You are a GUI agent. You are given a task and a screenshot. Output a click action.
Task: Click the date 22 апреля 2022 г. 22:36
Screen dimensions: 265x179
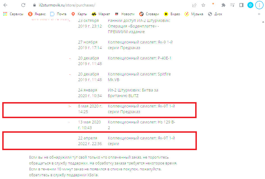(x=90, y=141)
